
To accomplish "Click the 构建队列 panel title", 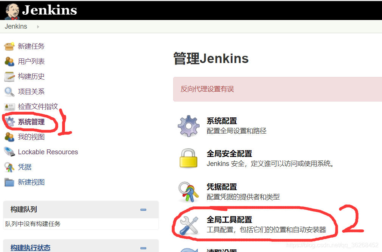I will tap(23, 209).
